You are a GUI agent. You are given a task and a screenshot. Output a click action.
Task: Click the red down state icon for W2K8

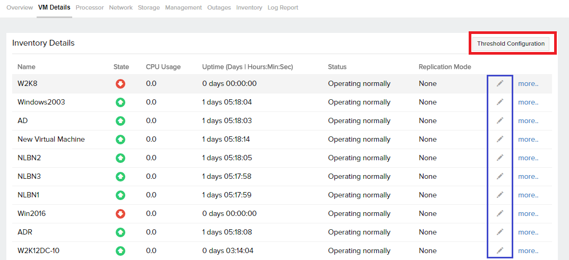120,84
